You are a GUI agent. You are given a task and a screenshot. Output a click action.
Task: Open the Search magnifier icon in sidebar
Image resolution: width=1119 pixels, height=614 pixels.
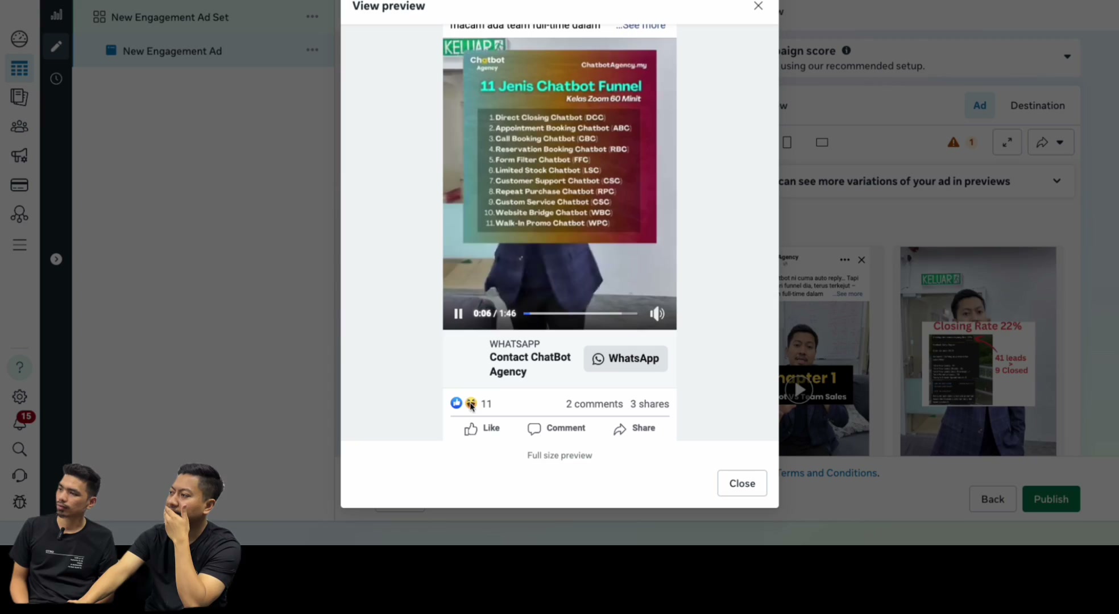(x=19, y=449)
